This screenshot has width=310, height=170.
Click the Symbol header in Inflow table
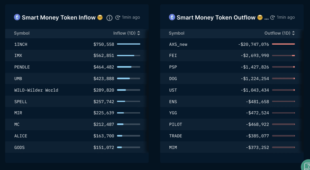pos(22,33)
